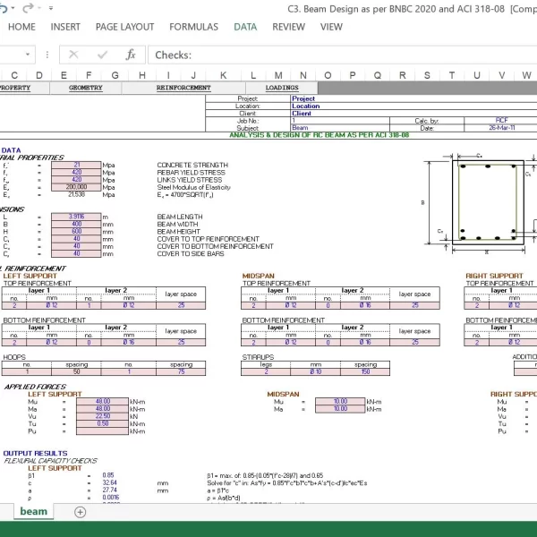This screenshot has width=537, height=537.
Task: Jump to the GEOMETRY section link
Action: pos(86,88)
